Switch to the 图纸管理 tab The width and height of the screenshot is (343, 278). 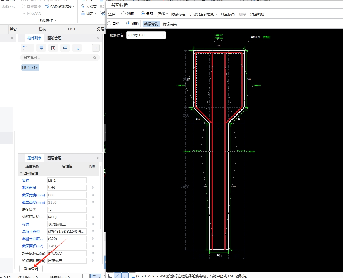54,38
